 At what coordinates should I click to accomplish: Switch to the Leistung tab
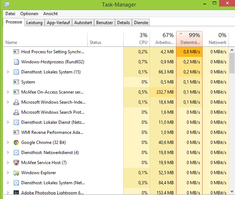coord(35,23)
